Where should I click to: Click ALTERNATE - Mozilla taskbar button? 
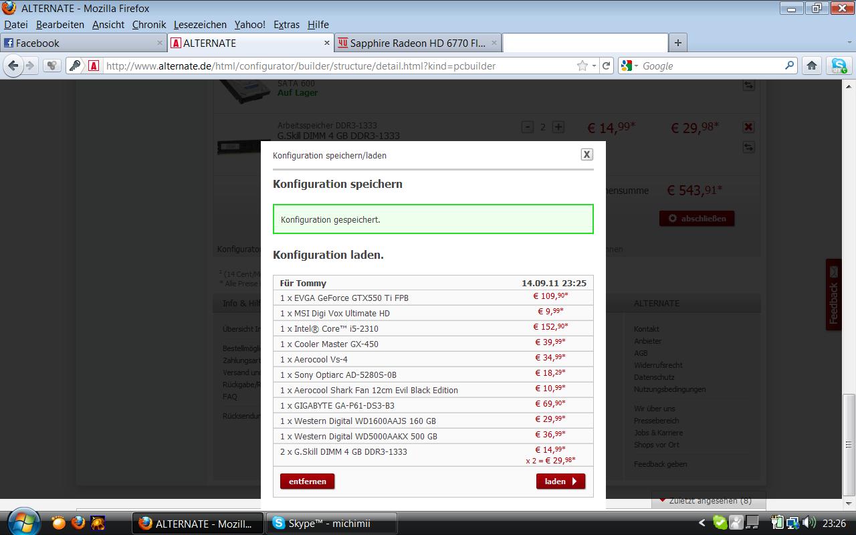[198, 524]
